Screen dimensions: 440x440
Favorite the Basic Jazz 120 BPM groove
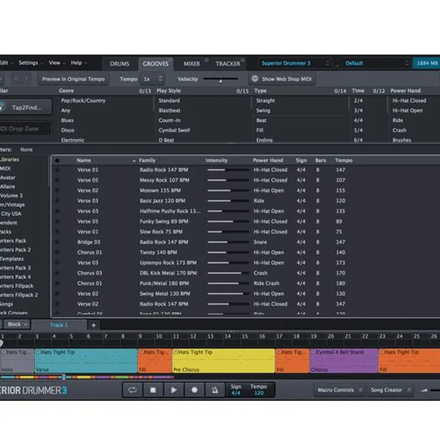[x=57, y=201]
